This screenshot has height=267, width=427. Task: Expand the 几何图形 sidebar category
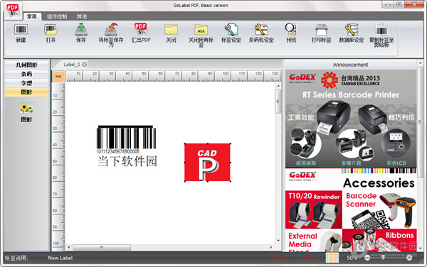tap(26, 65)
